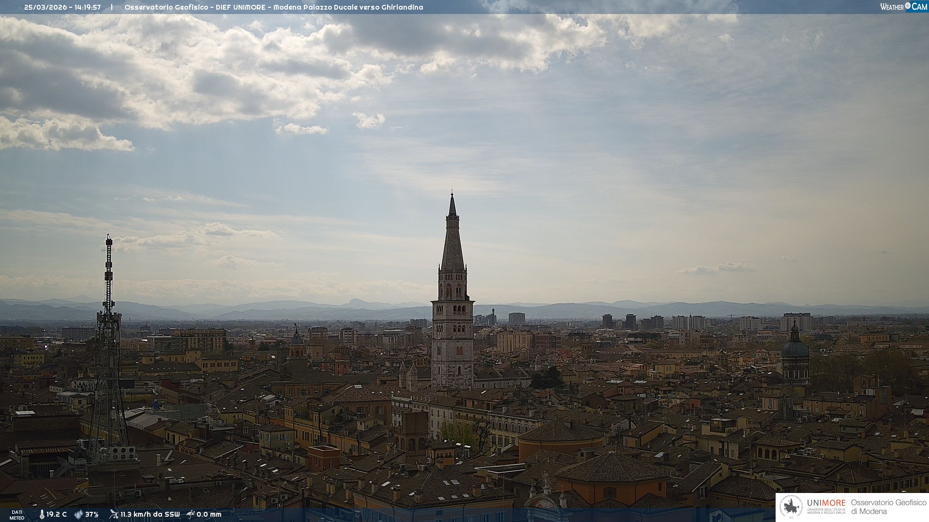The image size is (929, 522).
Task: Click the wind anemometer icon
Action: (114, 514)
